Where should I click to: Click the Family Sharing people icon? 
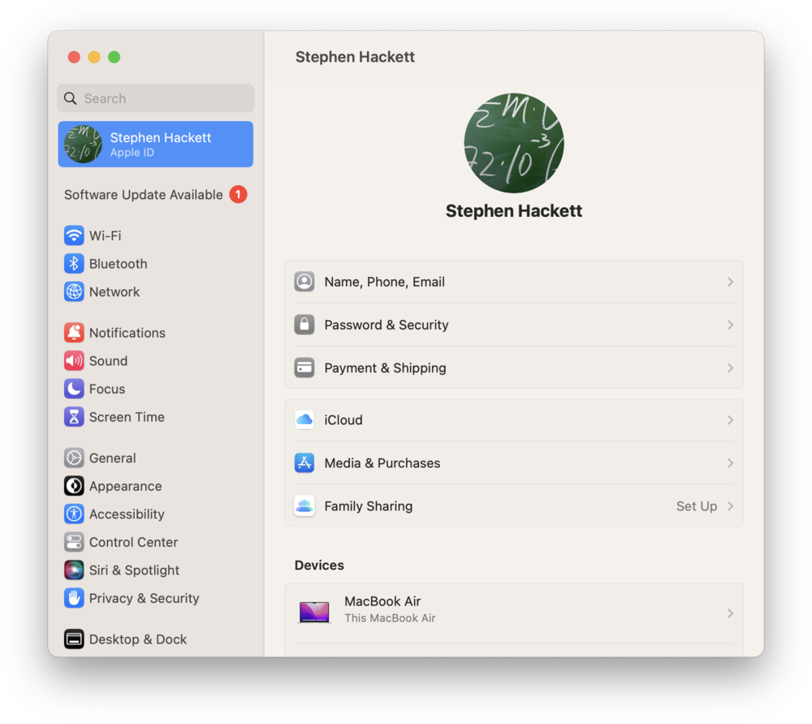tap(304, 505)
